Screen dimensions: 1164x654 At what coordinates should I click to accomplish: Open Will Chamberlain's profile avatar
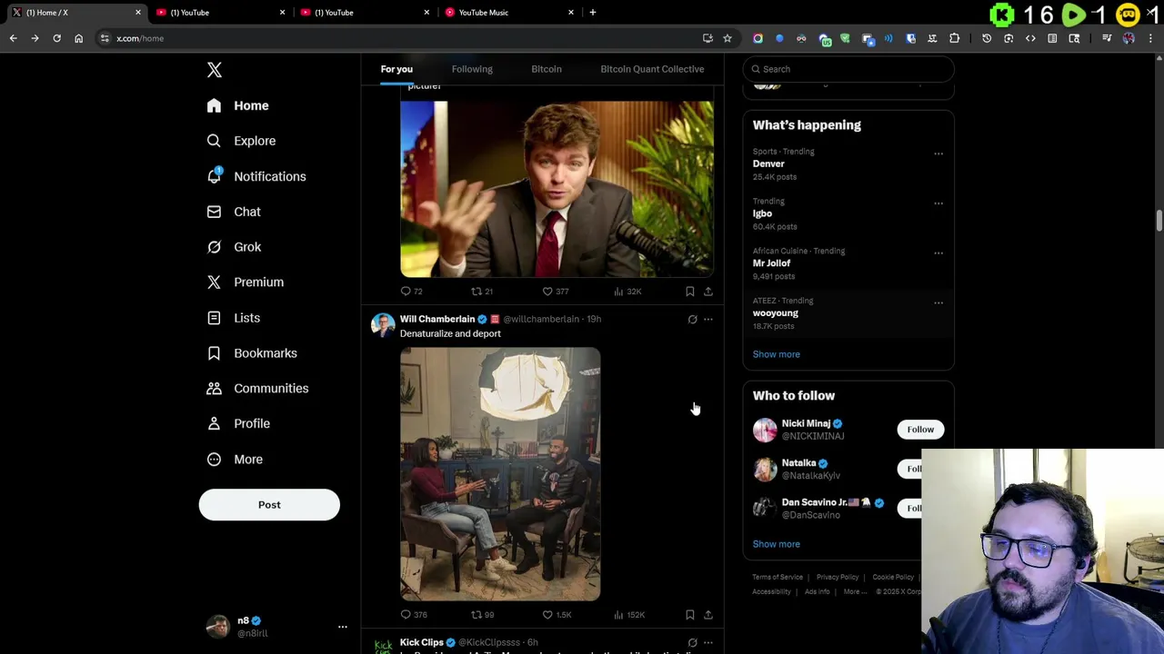[x=383, y=325]
